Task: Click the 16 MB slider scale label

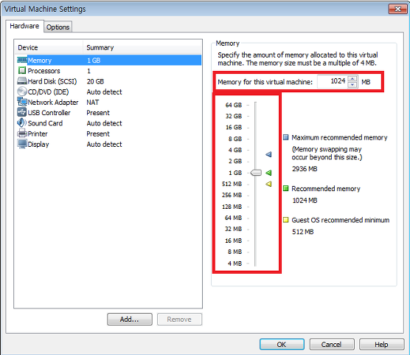Action: click(233, 241)
